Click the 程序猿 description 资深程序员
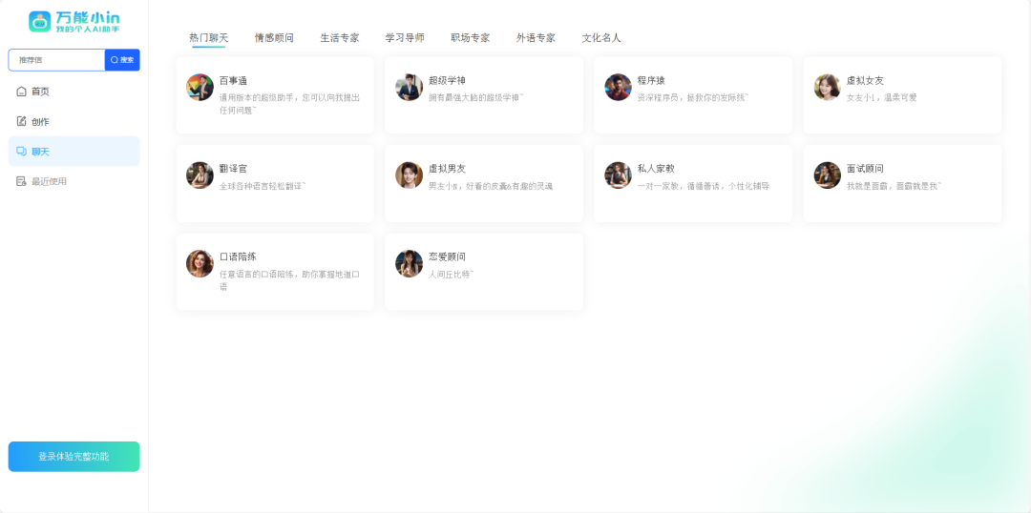The height and width of the screenshot is (513, 1031). [693, 98]
